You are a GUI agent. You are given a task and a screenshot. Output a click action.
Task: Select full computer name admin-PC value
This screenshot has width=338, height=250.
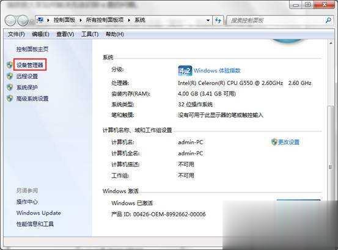tap(191, 153)
